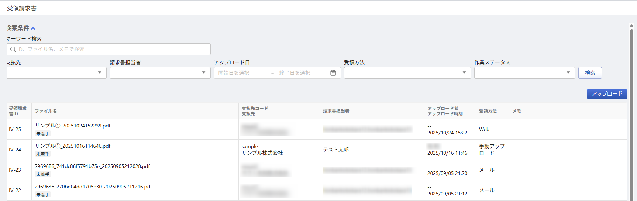Click the magnifier icon in keyword search

13,49
